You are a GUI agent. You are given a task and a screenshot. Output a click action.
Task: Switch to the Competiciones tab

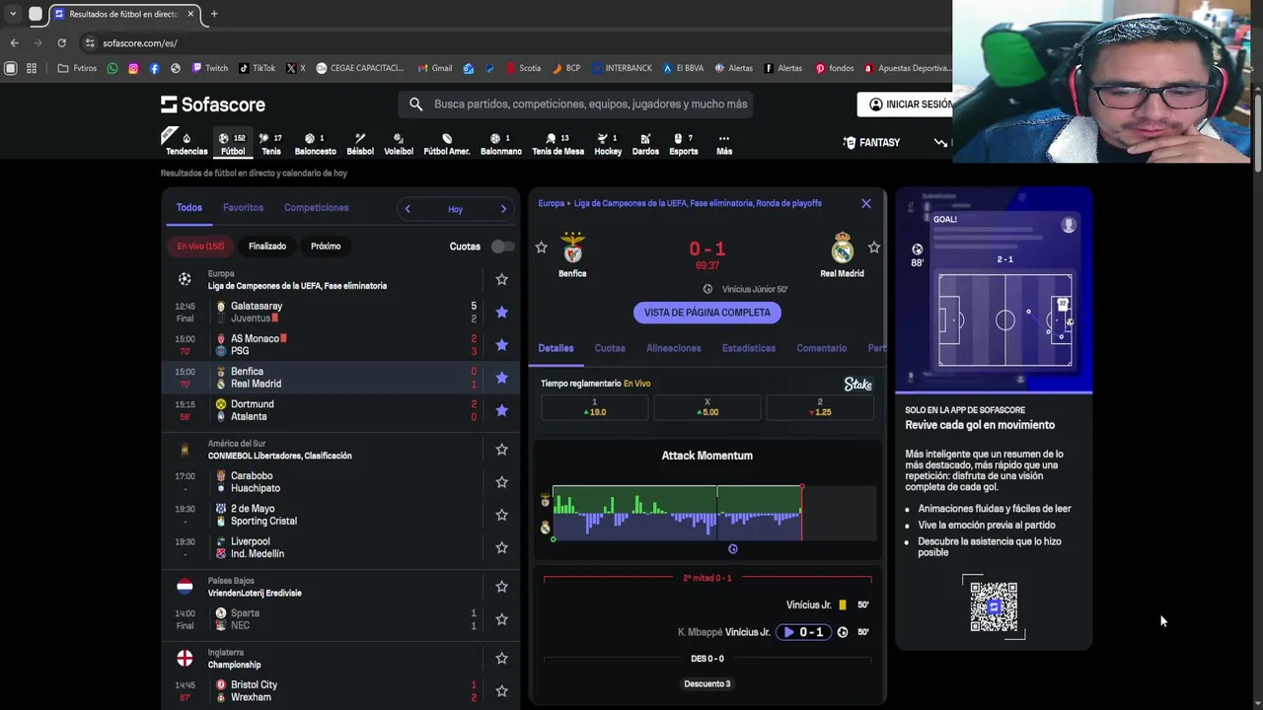click(x=316, y=208)
